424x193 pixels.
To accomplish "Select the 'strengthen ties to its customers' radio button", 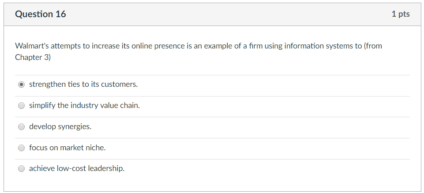I will (21, 85).
